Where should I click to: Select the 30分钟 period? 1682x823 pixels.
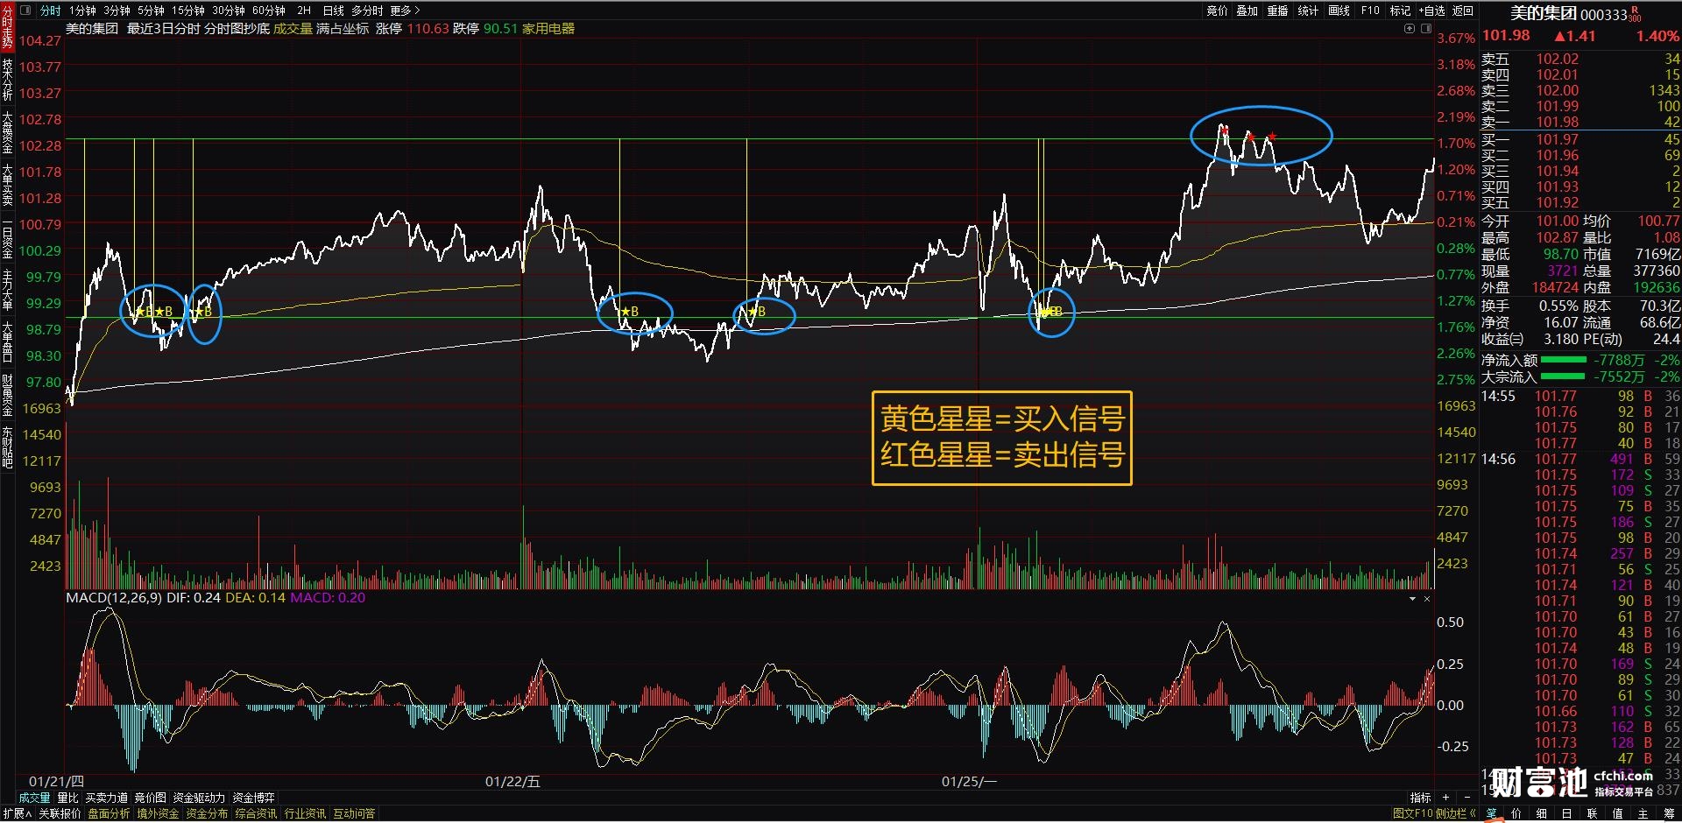229,11
